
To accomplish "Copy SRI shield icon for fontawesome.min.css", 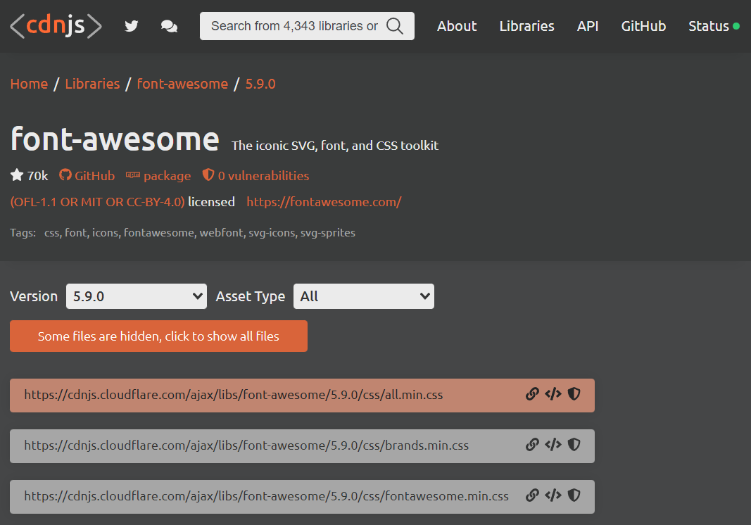I will (x=574, y=495).
